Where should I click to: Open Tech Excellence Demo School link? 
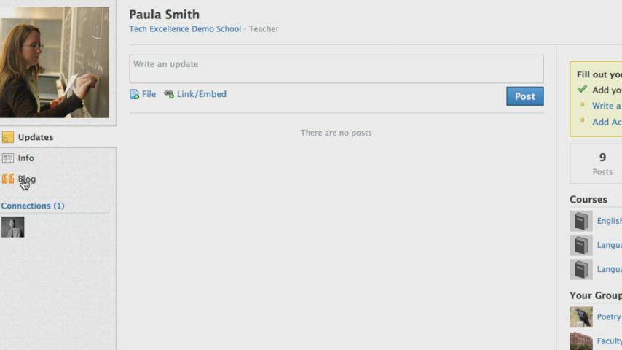click(185, 29)
